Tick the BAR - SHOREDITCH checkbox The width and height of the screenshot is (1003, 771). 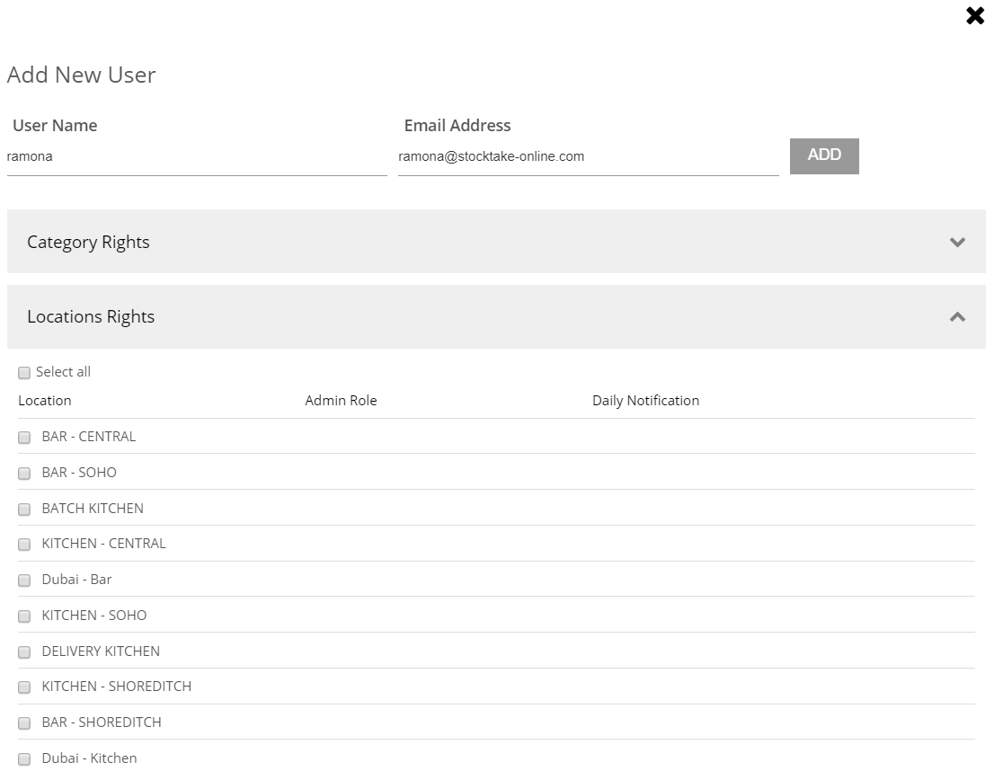click(24, 723)
